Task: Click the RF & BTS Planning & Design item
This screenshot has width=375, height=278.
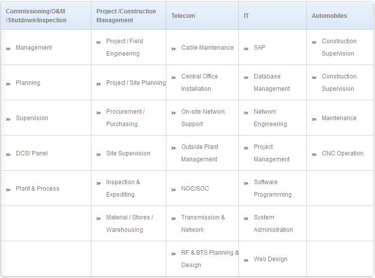Action: point(210,259)
